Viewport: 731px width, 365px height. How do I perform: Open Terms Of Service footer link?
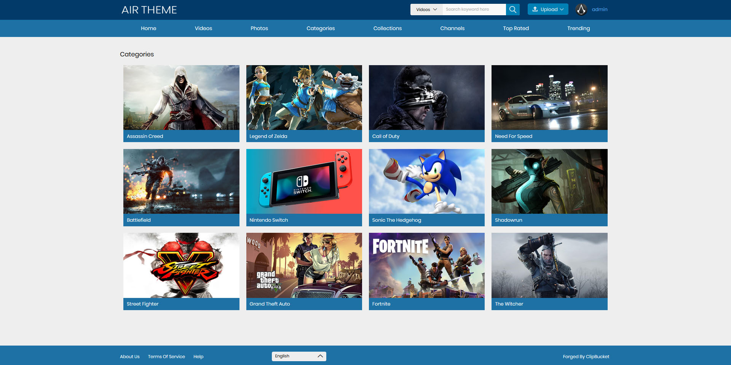(166, 357)
